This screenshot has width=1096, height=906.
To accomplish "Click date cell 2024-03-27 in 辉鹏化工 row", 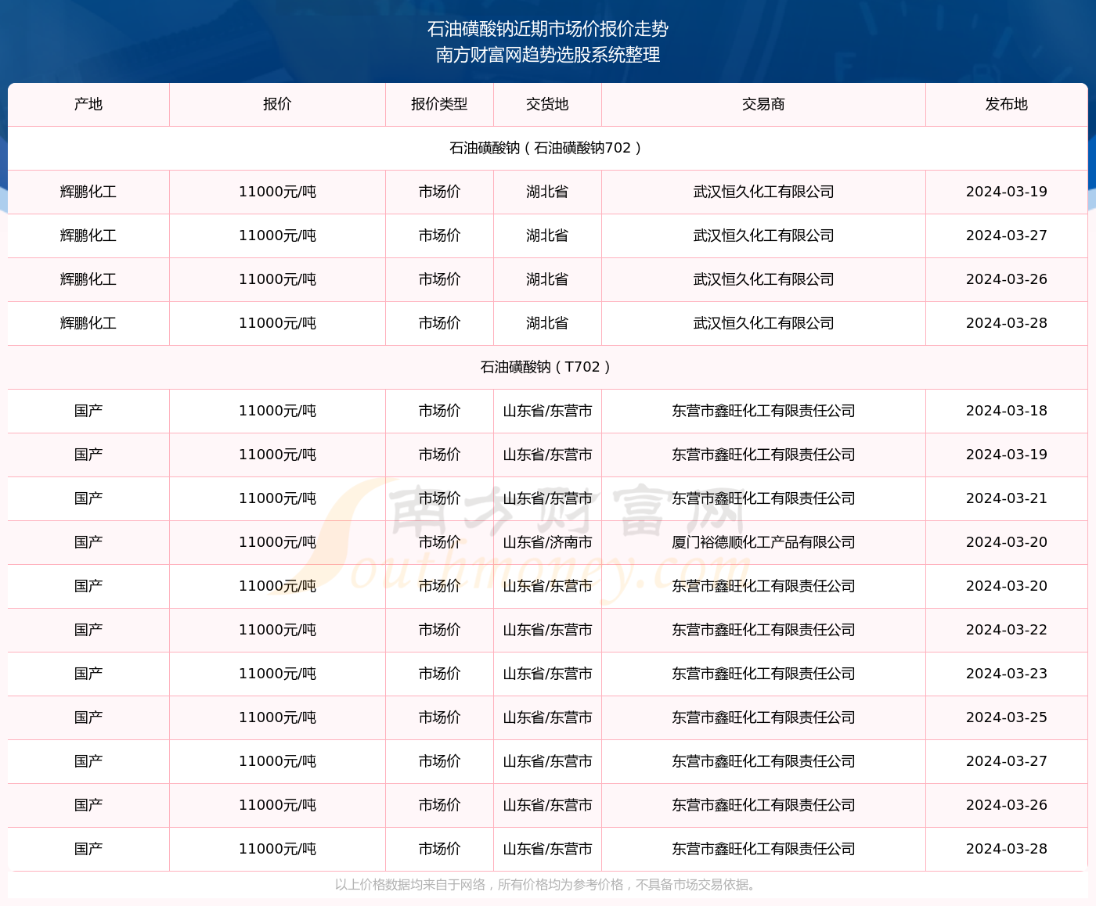I will coord(1007,235).
